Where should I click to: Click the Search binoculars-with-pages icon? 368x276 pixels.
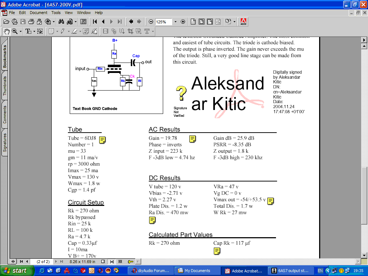tap(70, 22)
